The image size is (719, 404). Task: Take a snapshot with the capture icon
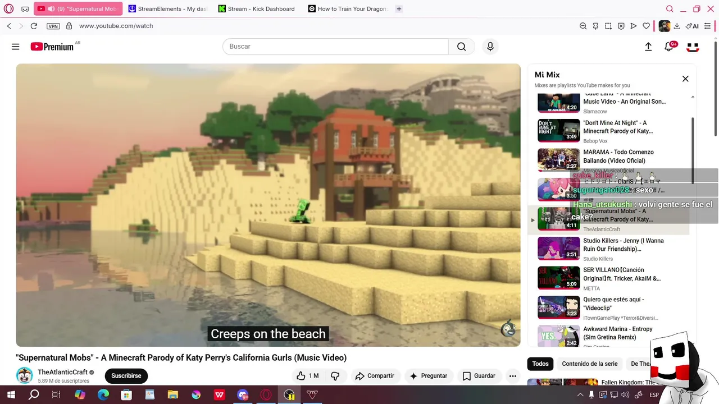tap(608, 26)
